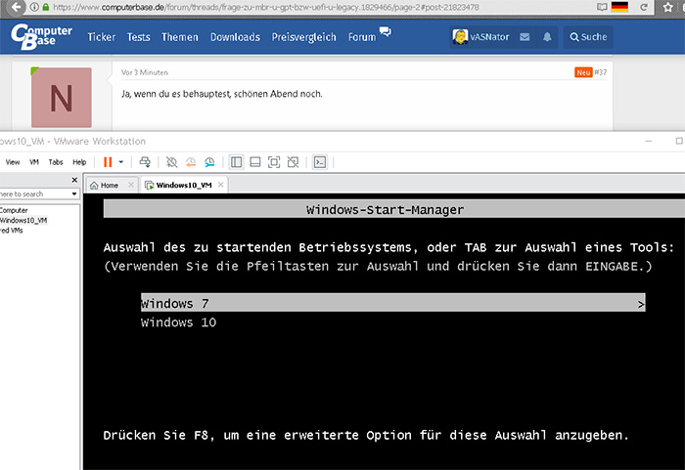Screen dimensions: 685x470
Task: Open the Downloads section
Action: click(235, 37)
